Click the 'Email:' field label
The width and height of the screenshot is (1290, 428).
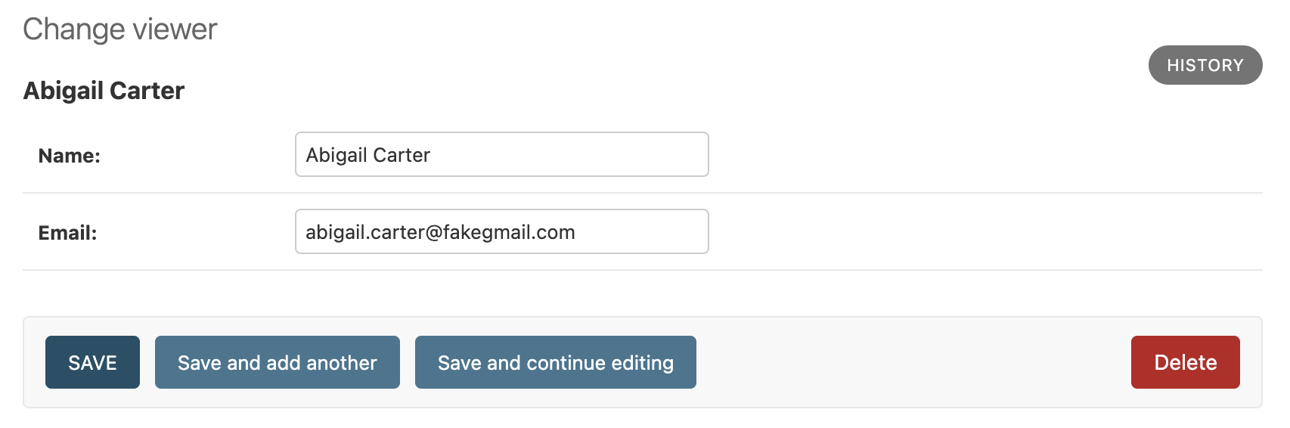[x=68, y=233]
